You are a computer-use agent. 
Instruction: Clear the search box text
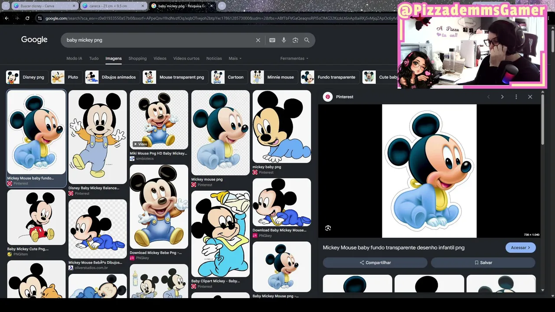click(x=258, y=40)
